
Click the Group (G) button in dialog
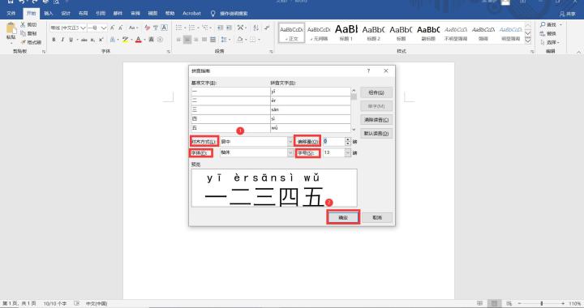click(376, 92)
